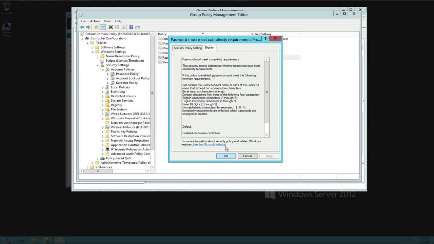Image resolution: width=434 pixels, height=244 pixels.
Task: Click the Policy Setting column header
Action: (x=275, y=34)
